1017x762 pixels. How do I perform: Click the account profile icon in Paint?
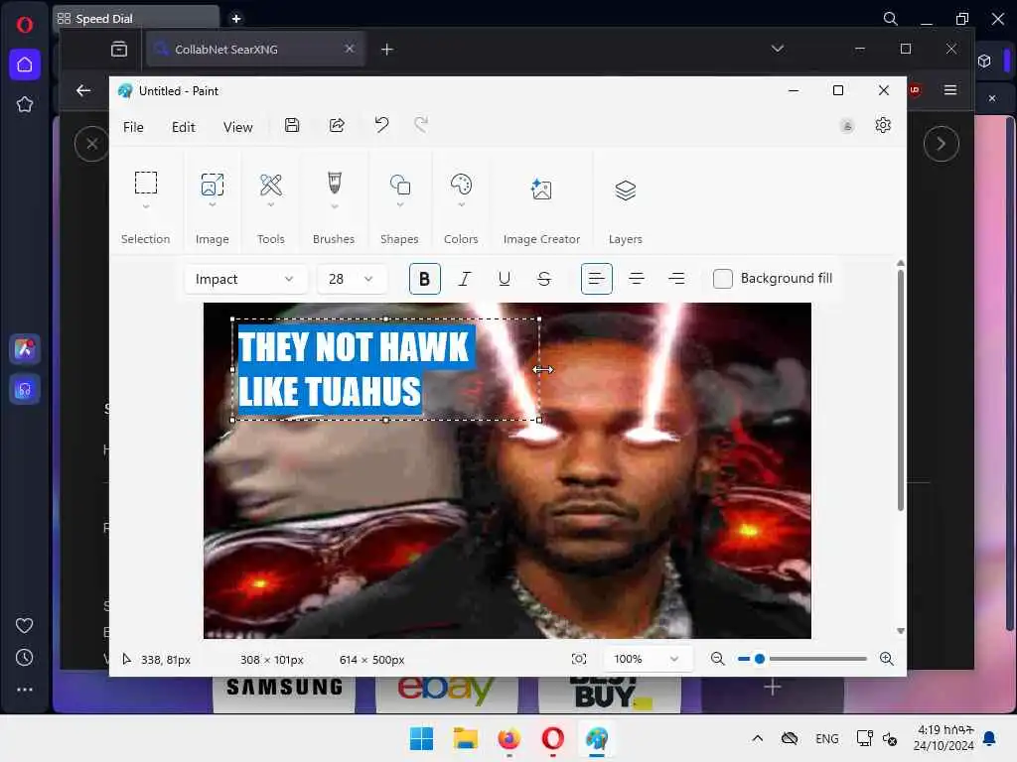tap(847, 126)
